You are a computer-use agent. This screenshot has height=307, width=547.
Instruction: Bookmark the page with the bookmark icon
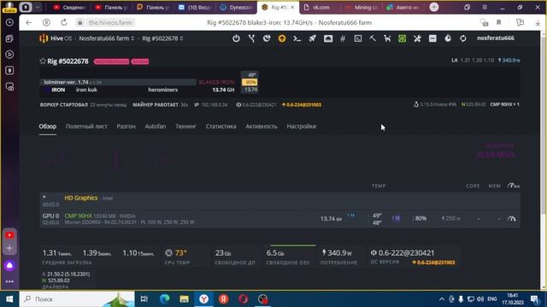tap(498, 23)
